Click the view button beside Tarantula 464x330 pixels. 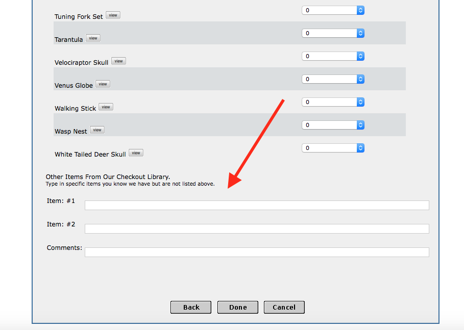pyautogui.click(x=93, y=38)
